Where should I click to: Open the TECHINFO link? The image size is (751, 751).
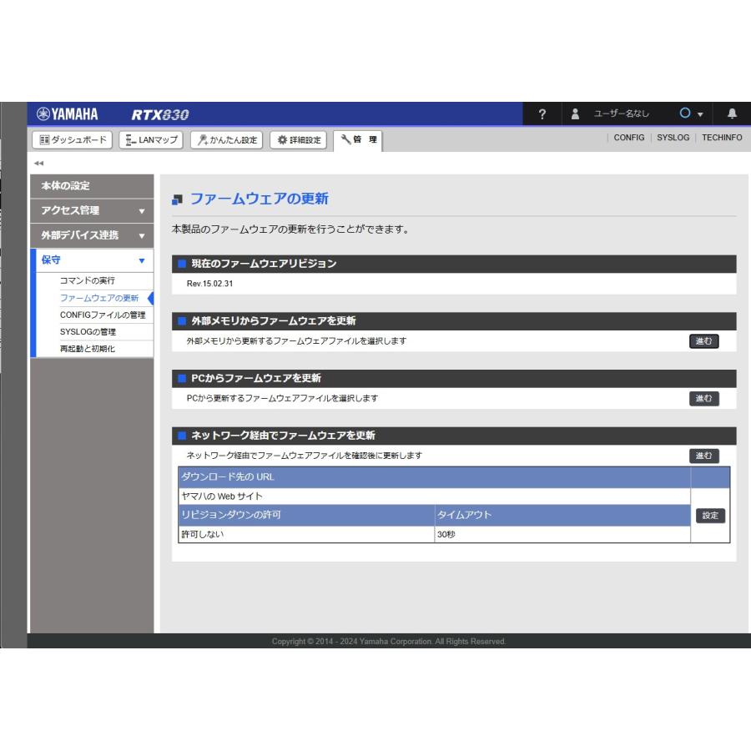tap(721, 138)
